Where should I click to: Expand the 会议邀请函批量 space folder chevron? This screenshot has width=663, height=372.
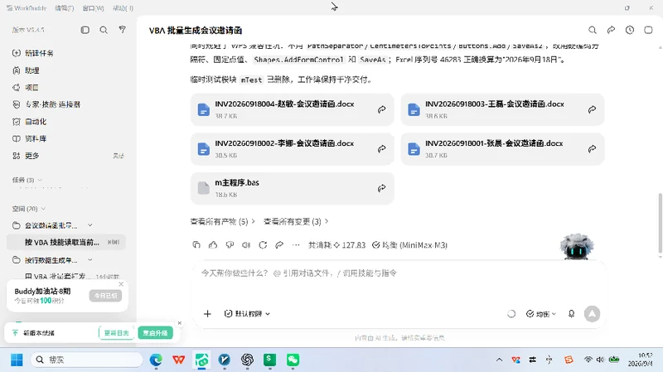coord(90,225)
